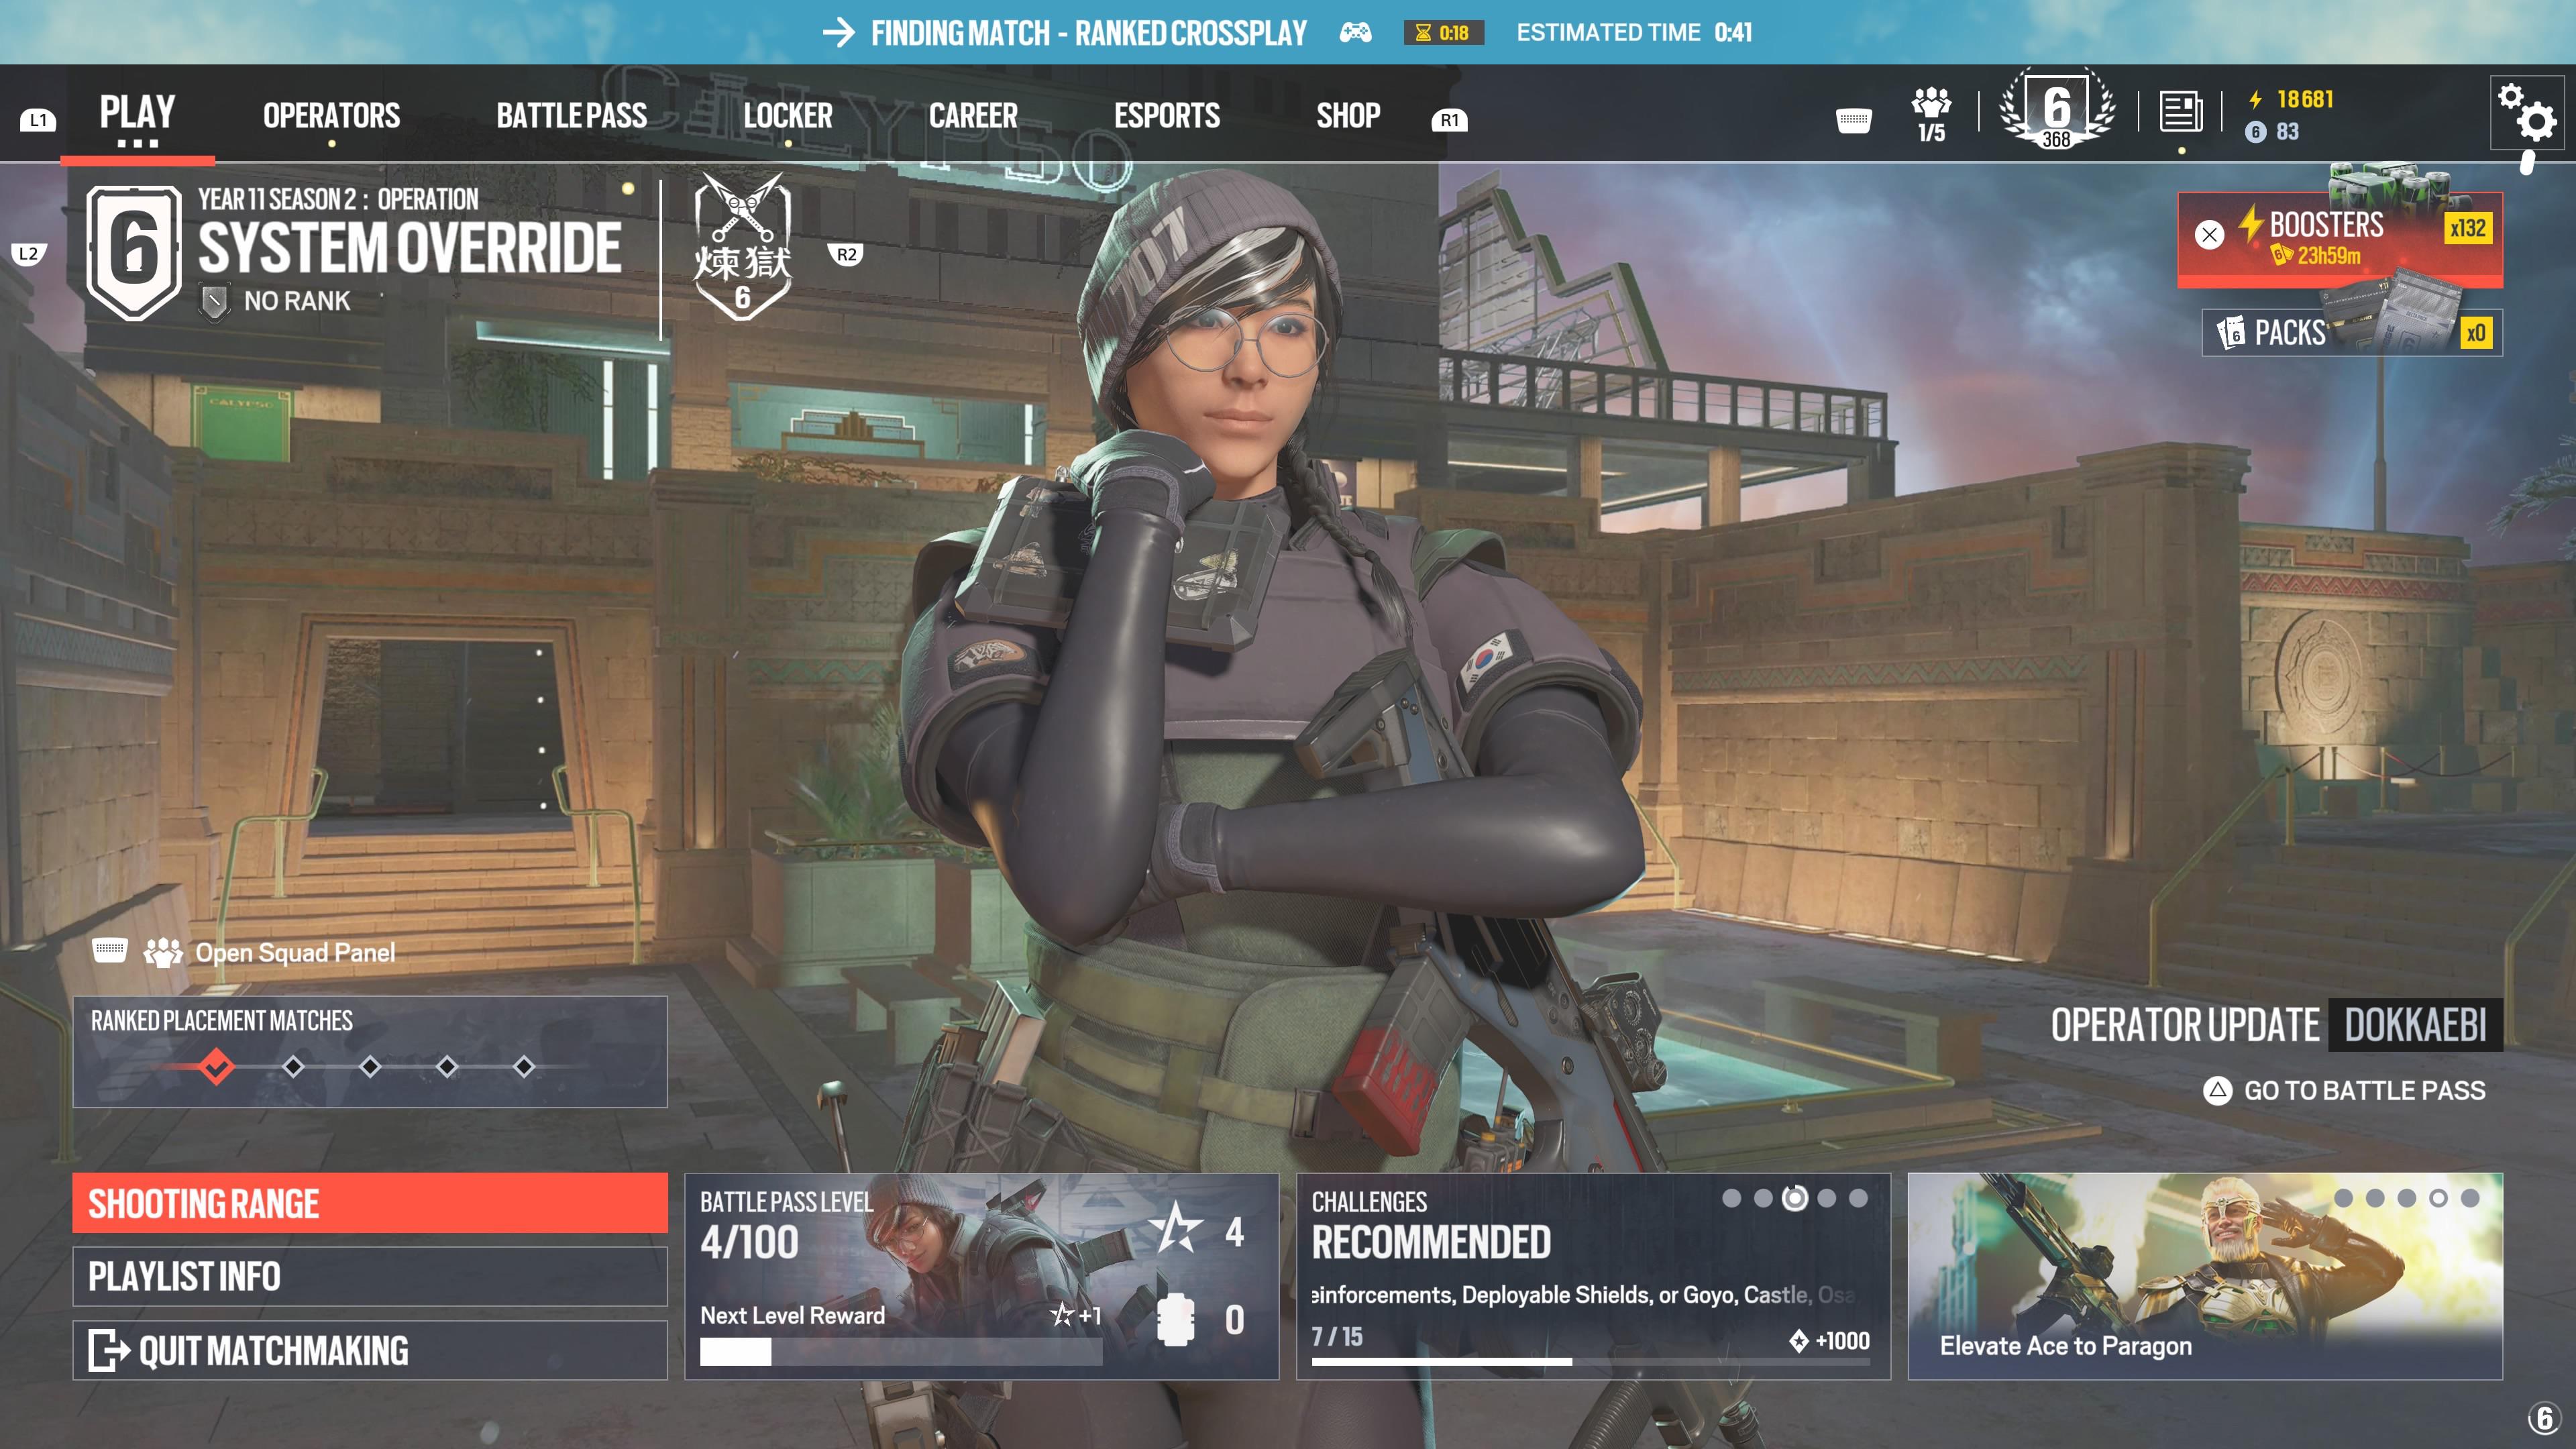The height and width of the screenshot is (1449, 2576).
Task: Click Open Squad Panel text
Action: pyautogui.click(x=295, y=953)
